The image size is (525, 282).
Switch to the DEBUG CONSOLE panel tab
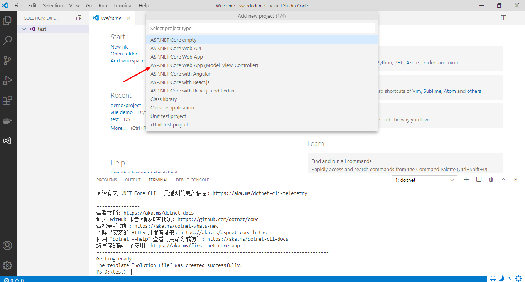[x=192, y=180]
